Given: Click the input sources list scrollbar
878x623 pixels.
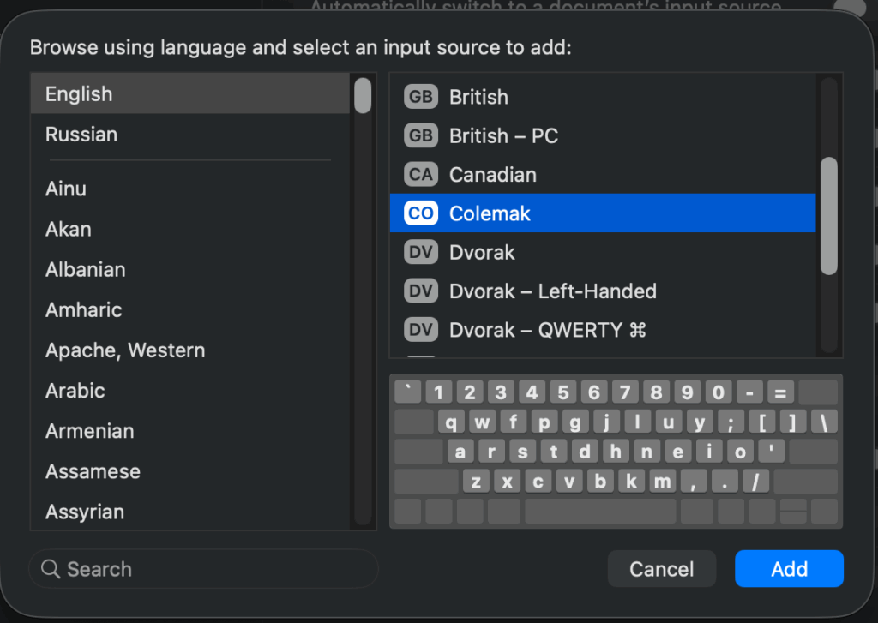Looking at the screenshot, I should click(828, 216).
